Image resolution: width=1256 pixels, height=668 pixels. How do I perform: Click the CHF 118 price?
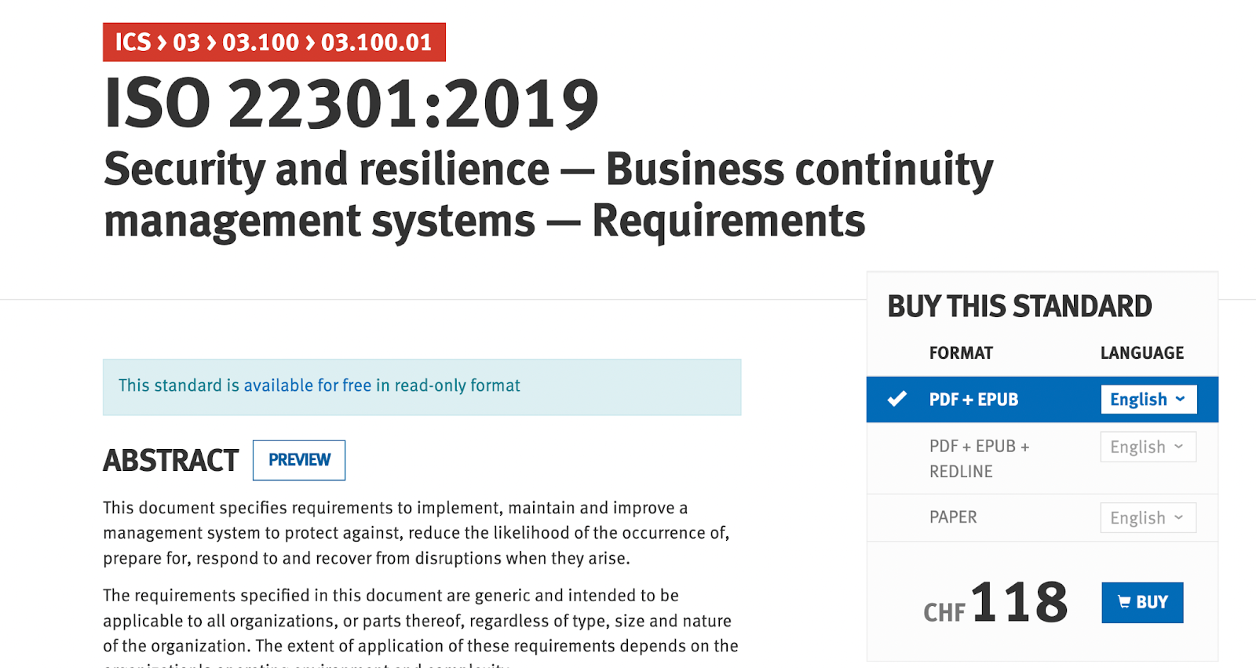(995, 603)
